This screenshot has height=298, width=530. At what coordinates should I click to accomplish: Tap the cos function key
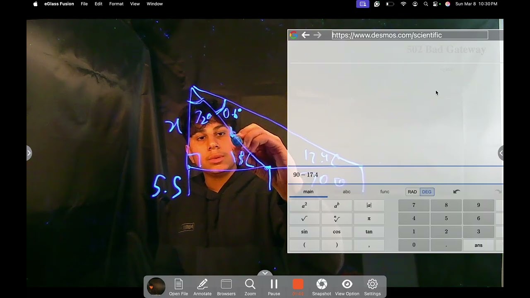click(x=337, y=232)
